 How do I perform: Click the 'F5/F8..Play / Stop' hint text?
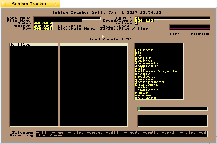click(x=124, y=29)
